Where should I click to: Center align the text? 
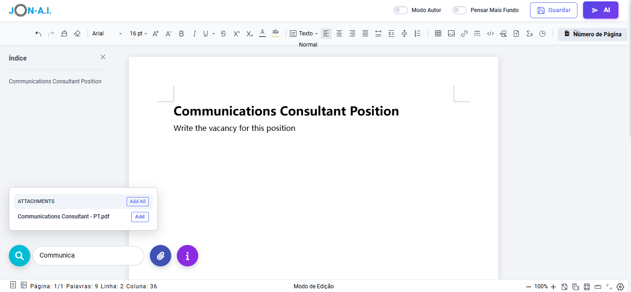tap(339, 34)
